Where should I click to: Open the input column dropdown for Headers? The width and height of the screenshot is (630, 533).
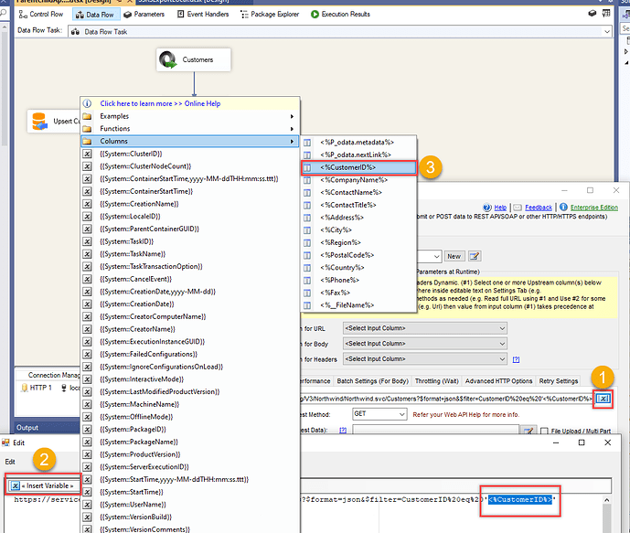425,358
